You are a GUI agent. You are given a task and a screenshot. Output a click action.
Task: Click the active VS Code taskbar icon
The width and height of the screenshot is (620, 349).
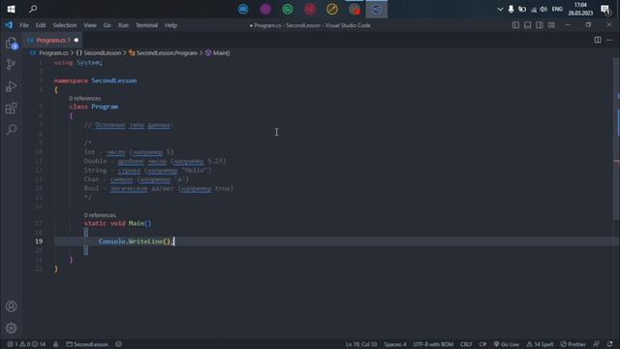[x=377, y=9]
